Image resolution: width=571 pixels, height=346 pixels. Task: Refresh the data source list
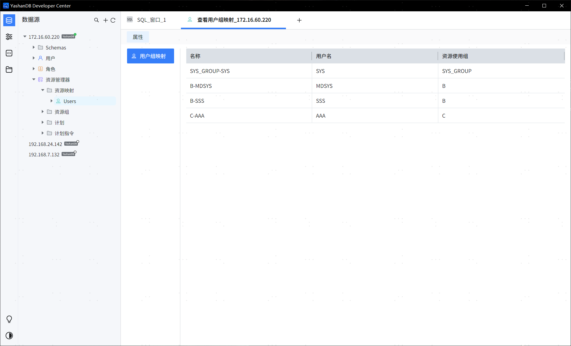click(113, 20)
